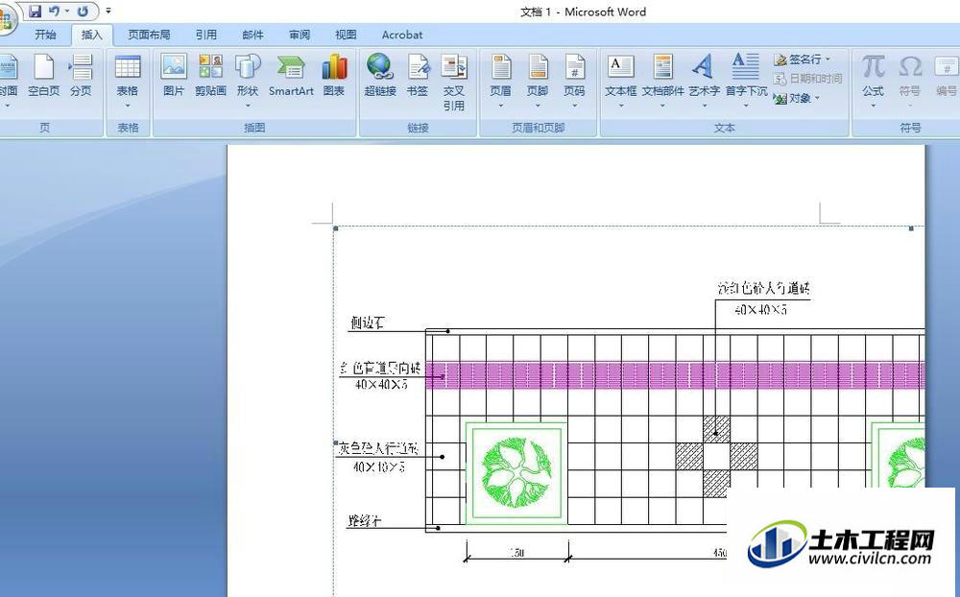Click 签名行 signature line button
Viewport: 960px width, 597px height.
point(803,60)
